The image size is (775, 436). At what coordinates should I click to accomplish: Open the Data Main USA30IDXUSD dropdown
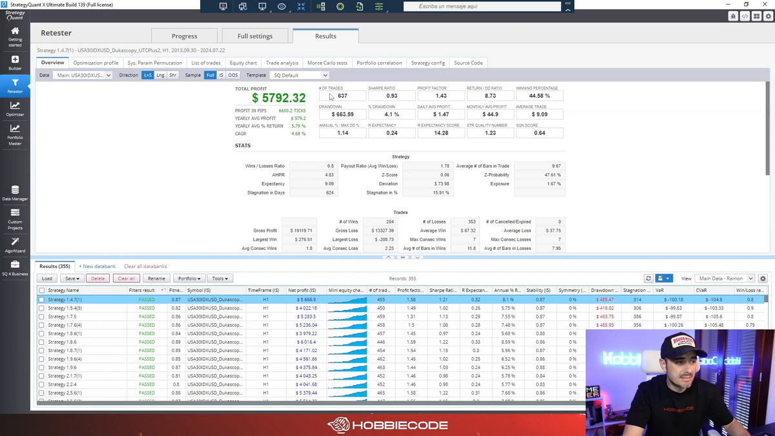(83, 75)
